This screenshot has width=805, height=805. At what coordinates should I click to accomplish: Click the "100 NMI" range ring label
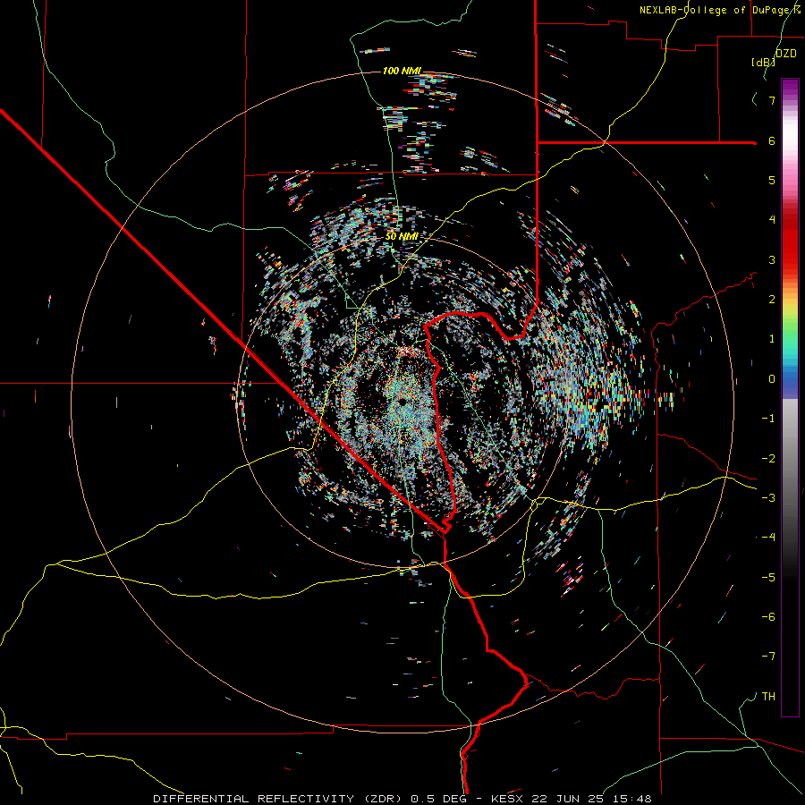[402, 71]
